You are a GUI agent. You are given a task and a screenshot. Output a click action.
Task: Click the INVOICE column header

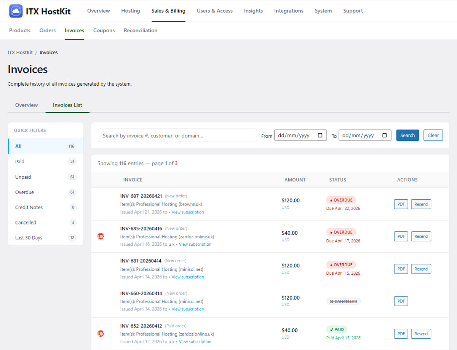pyautogui.click(x=133, y=180)
